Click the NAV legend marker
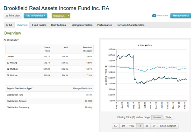194x132 pixels. click(x=138, y=45)
